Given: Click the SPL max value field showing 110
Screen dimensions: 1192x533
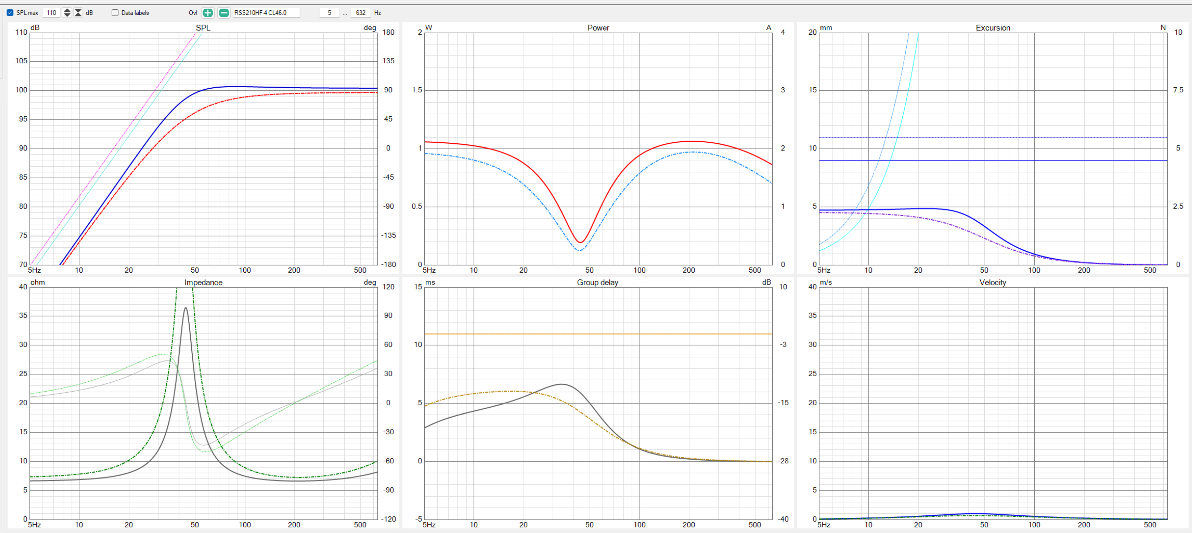Looking at the screenshot, I should tap(51, 12).
